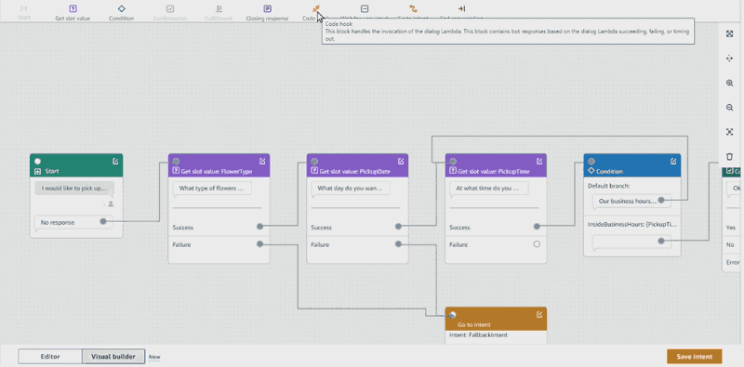Select the Go to intent block tool in toolbar

(x=413, y=12)
